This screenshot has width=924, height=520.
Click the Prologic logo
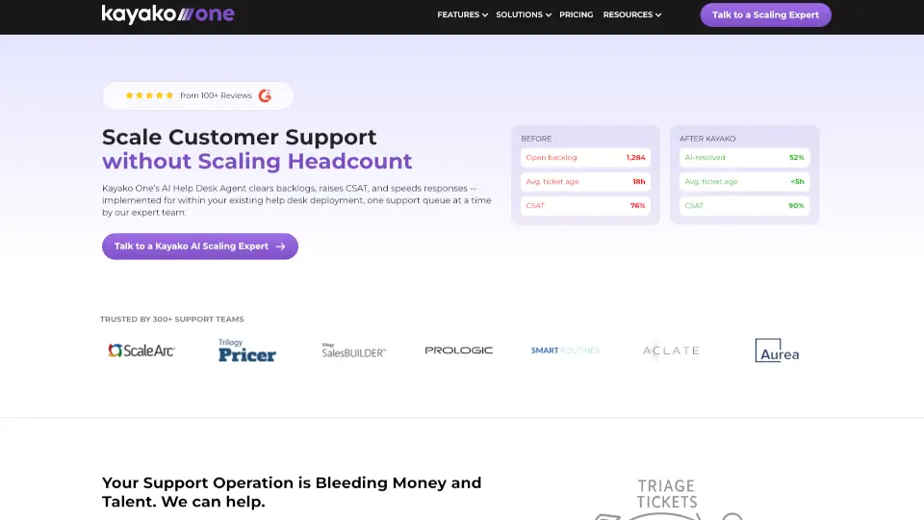coord(458,351)
